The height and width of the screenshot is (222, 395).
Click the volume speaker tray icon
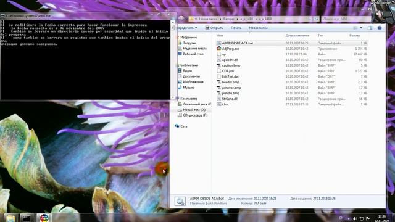click(355, 218)
